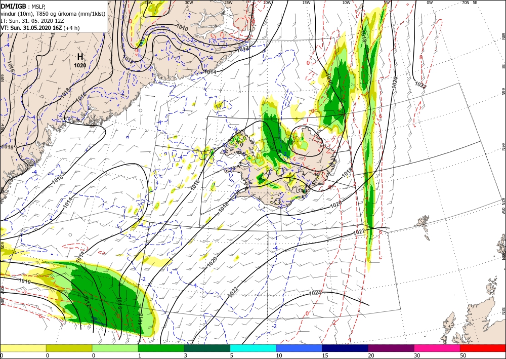Click the red legend swatch

tap(483, 348)
